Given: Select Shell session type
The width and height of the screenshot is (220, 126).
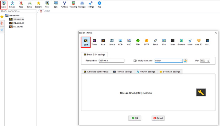Looking at the screenshot, I should (173, 42).
